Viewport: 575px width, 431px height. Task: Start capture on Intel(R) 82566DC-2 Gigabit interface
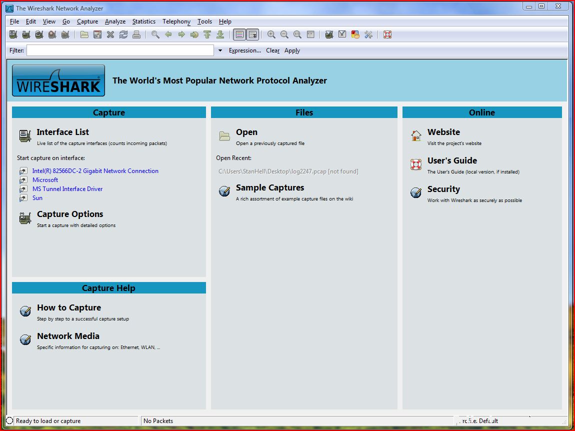coord(95,171)
